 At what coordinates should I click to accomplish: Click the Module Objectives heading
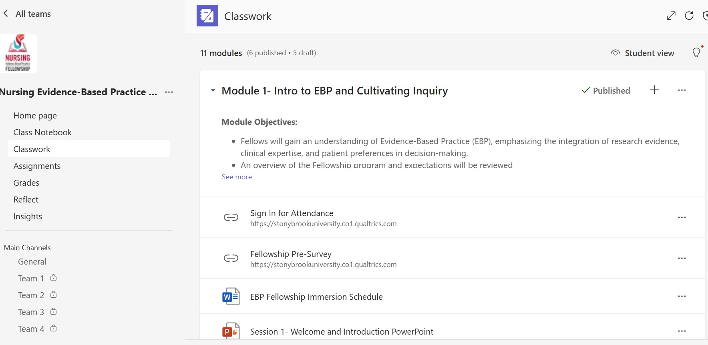click(x=259, y=122)
